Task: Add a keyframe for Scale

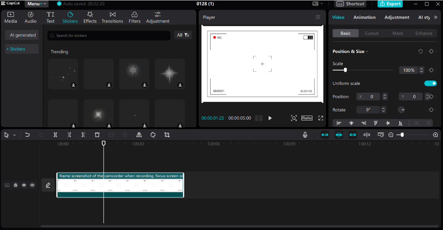Action: pos(431,70)
